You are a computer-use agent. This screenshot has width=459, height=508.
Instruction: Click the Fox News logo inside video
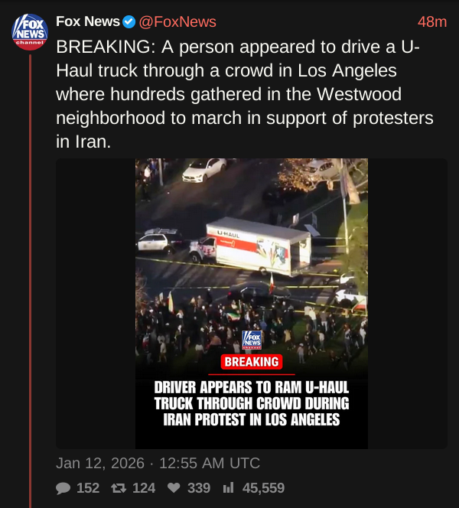pyautogui.click(x=252, y=340)
